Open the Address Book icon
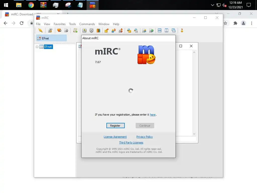257x193 pixels. coord(84,30)
